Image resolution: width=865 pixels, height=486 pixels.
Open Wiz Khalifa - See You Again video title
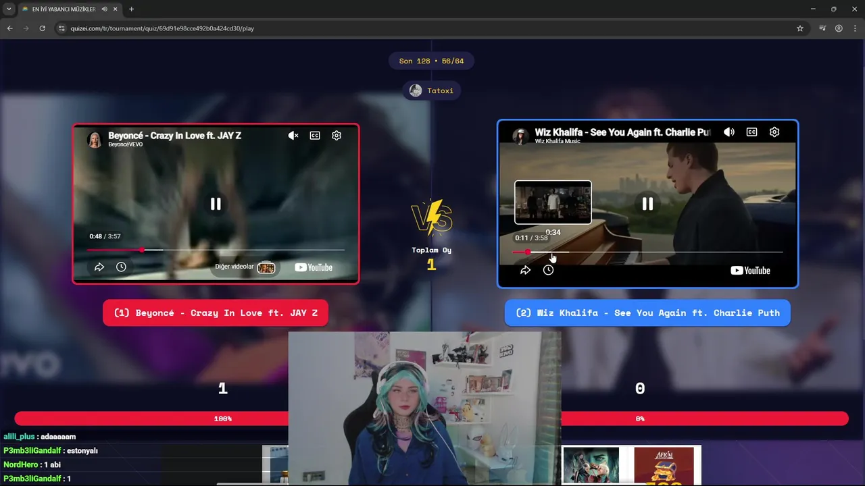(622, 132)
